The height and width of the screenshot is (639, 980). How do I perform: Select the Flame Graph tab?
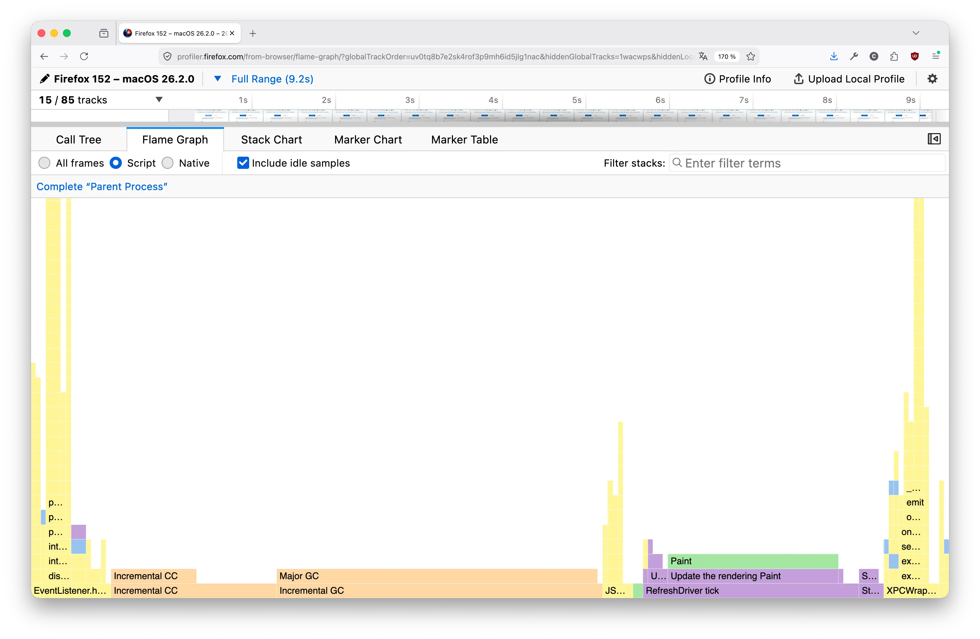coord(175,139)
